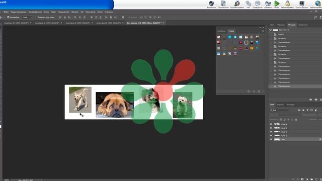Filter layers by shape layers icon
Image resolution: width=322 pixels, height=181 pixels.
tap(311, 110)
